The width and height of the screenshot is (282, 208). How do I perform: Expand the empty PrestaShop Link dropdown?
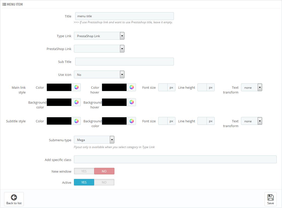(99, 49)
